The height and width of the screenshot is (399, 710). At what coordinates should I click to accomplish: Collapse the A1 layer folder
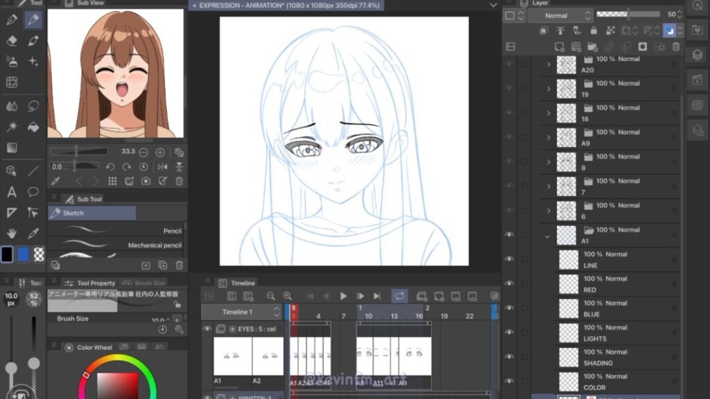[548, 236]
